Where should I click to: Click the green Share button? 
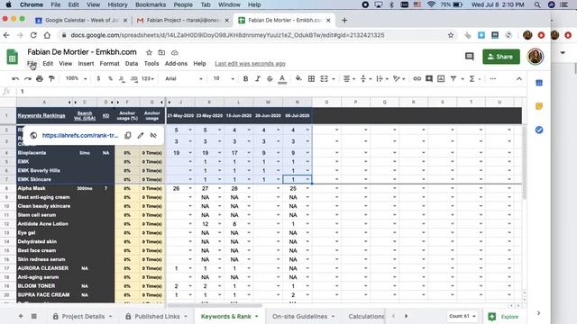click(x=501, y=57)
